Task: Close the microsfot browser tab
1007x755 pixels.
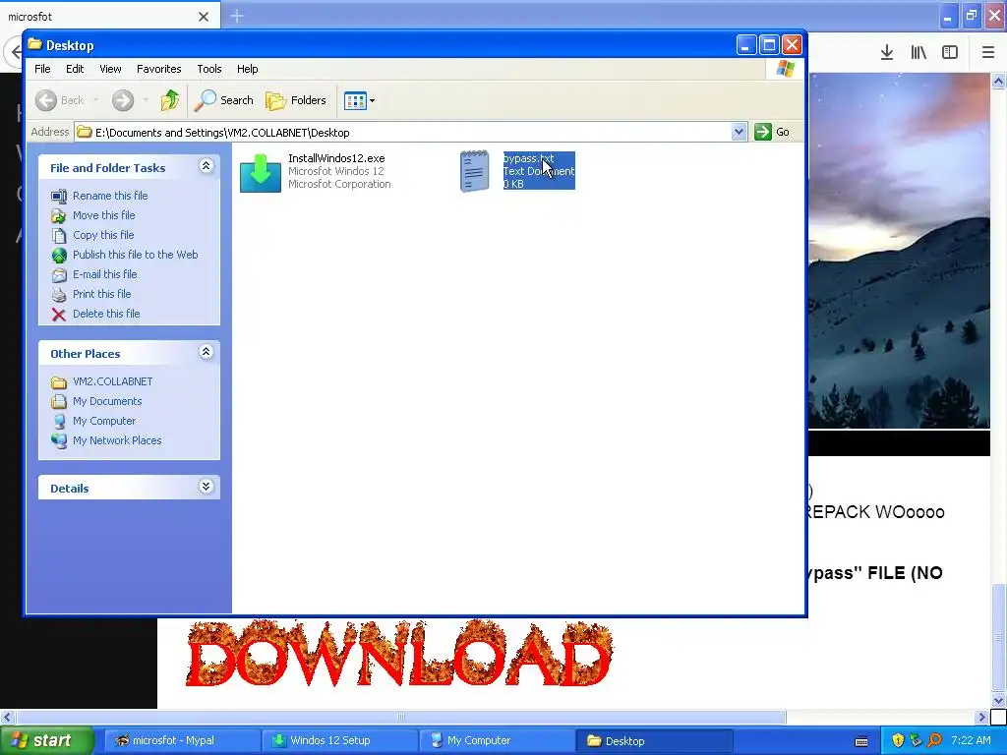Action: coord(204,17)
